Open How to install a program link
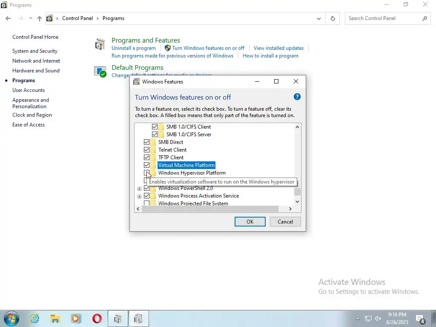 pos(270,56)
